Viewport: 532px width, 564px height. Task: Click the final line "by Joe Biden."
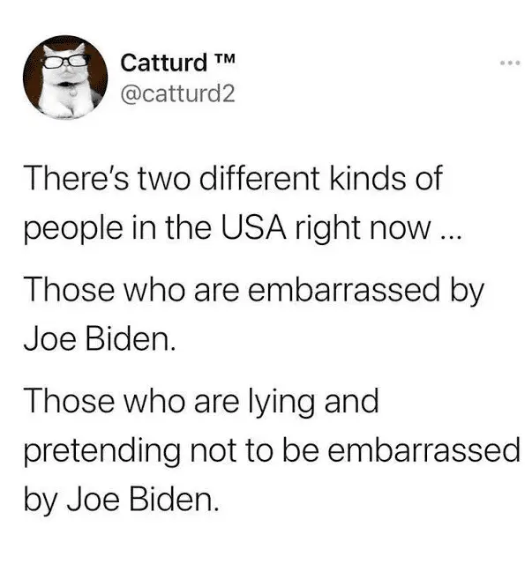pos(122,500)
